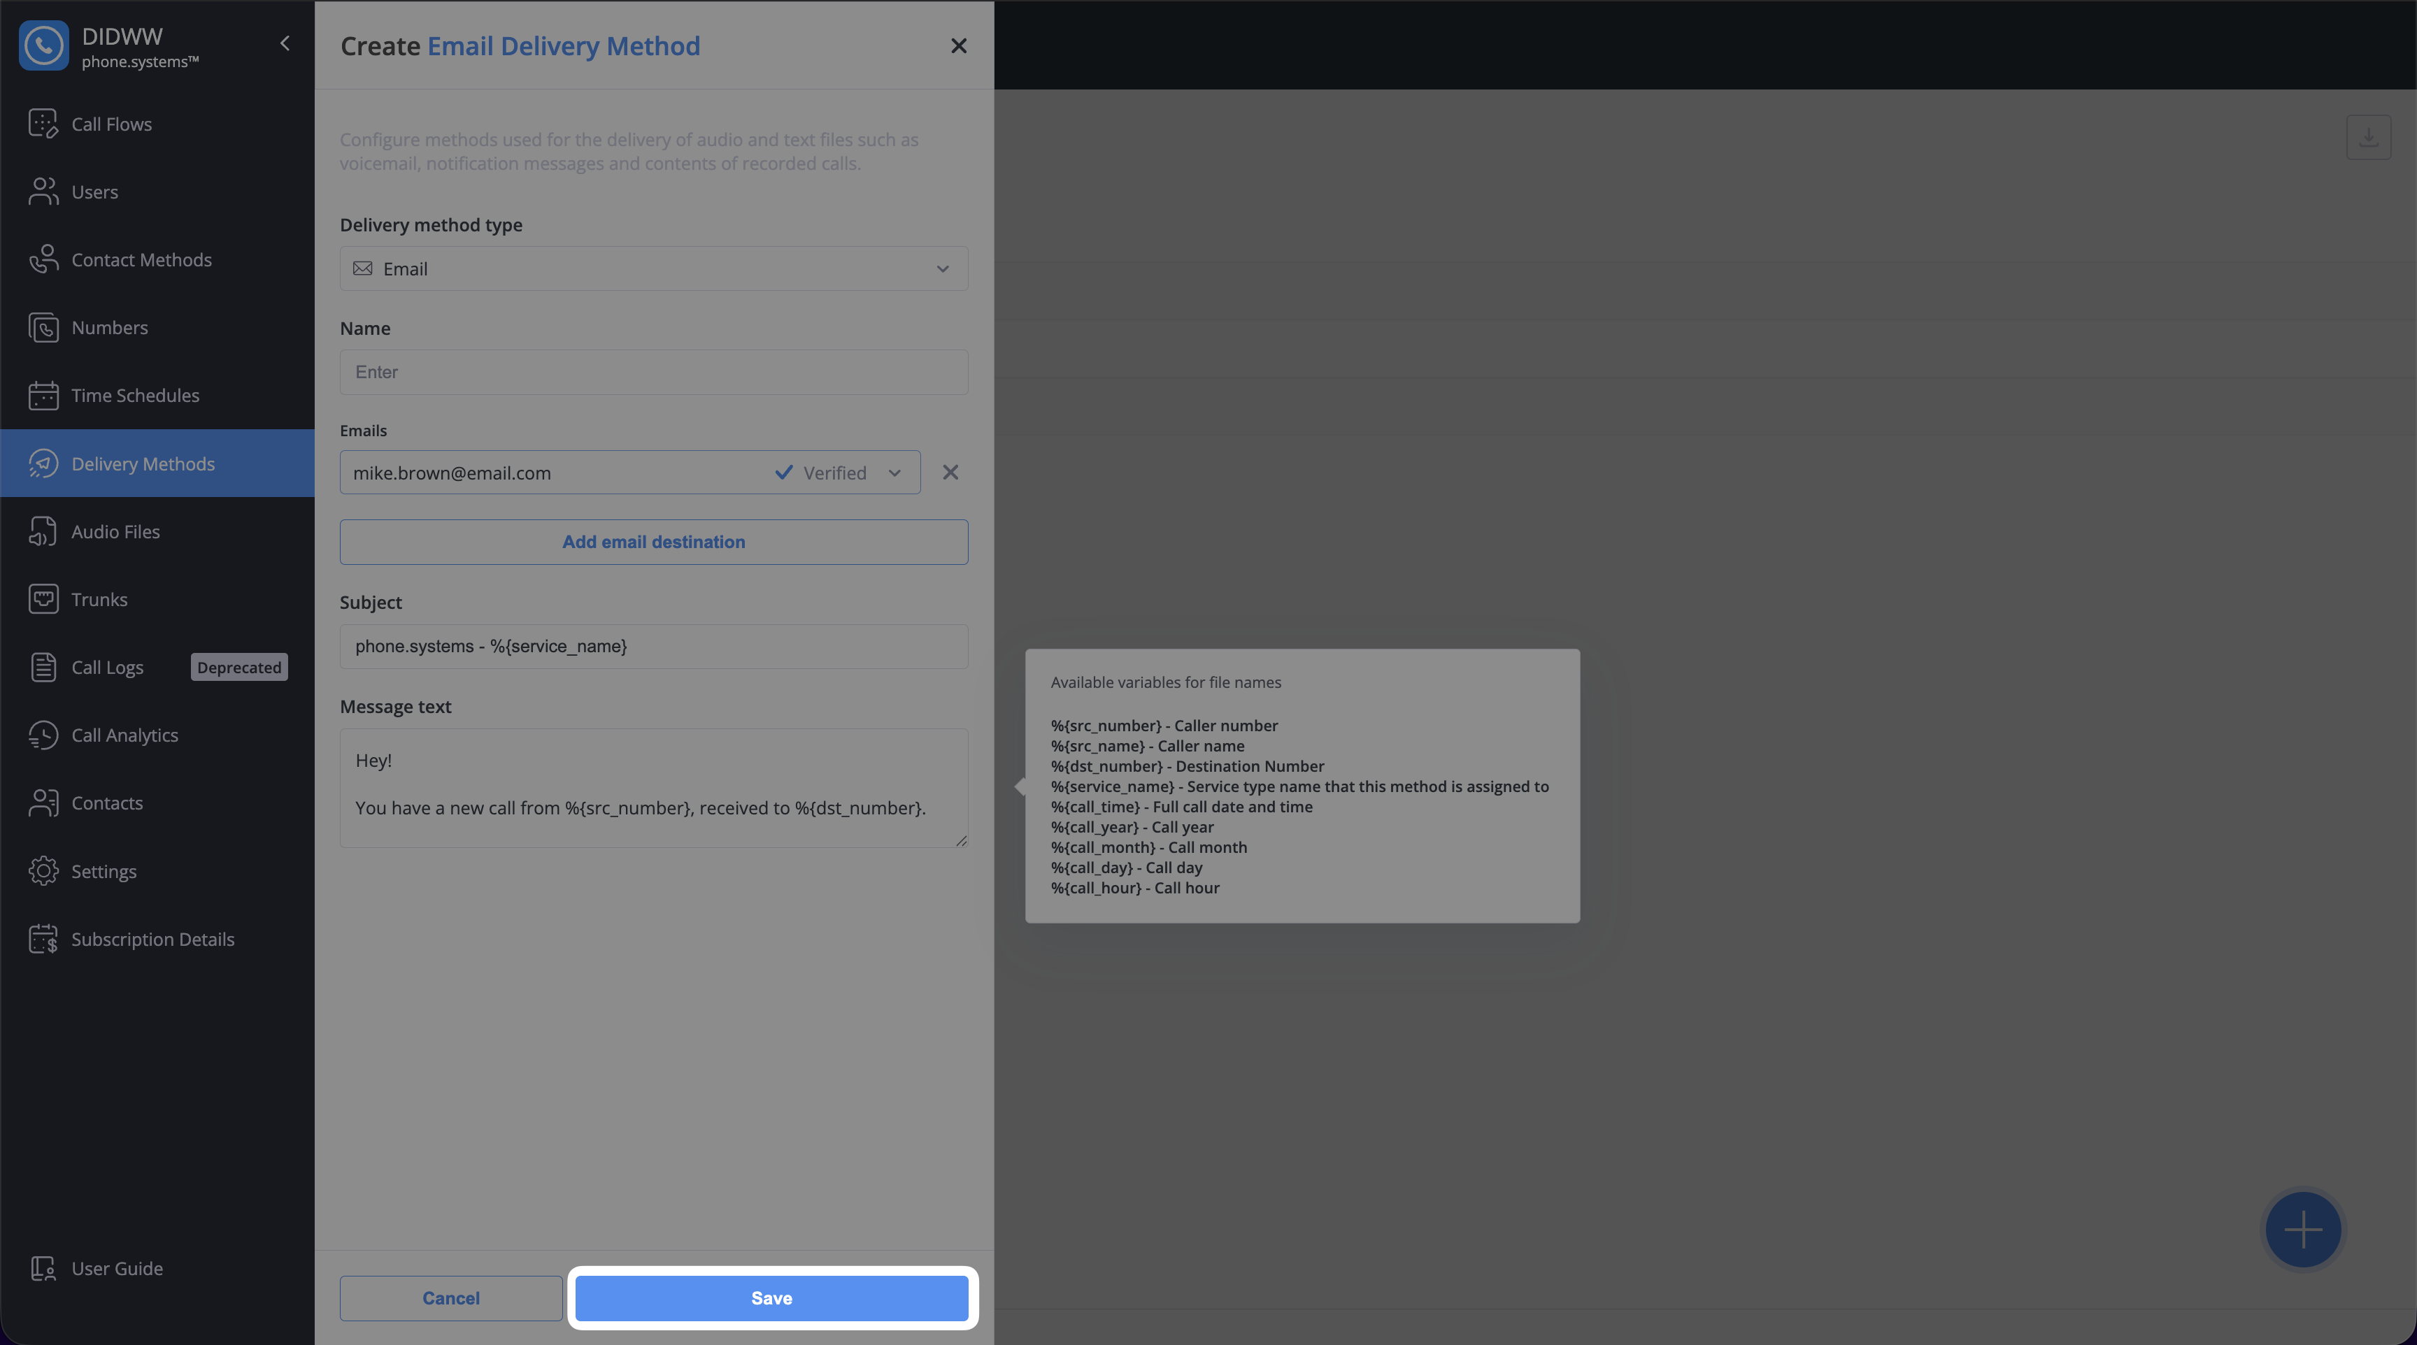The height and width of the screenshot is (1345, 2417).
Task: Expand the Delivery method type dropdown
Action: tap(653, 269)
